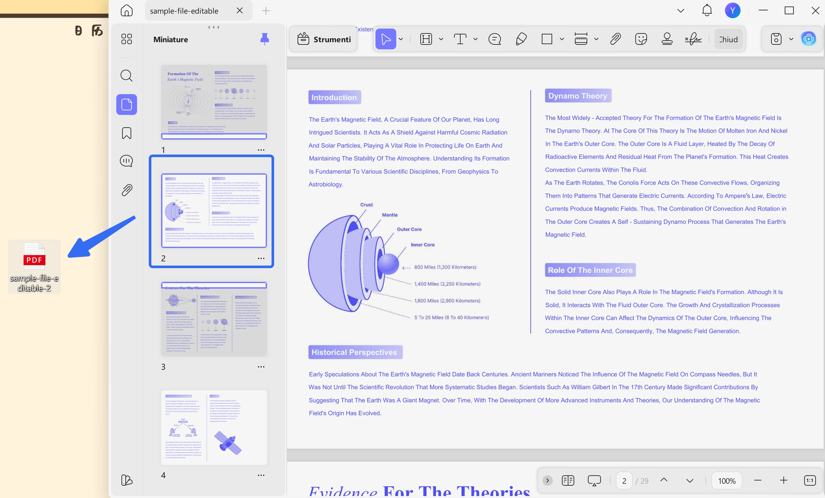This screenshot has height=498, width=825.
Task: Close the sample-file-editable tab
Action: [240, 11]
